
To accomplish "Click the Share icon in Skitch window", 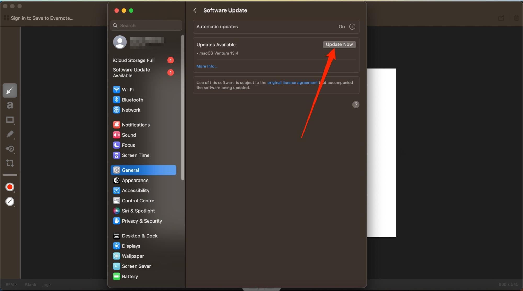I will (x=501, y=18).
